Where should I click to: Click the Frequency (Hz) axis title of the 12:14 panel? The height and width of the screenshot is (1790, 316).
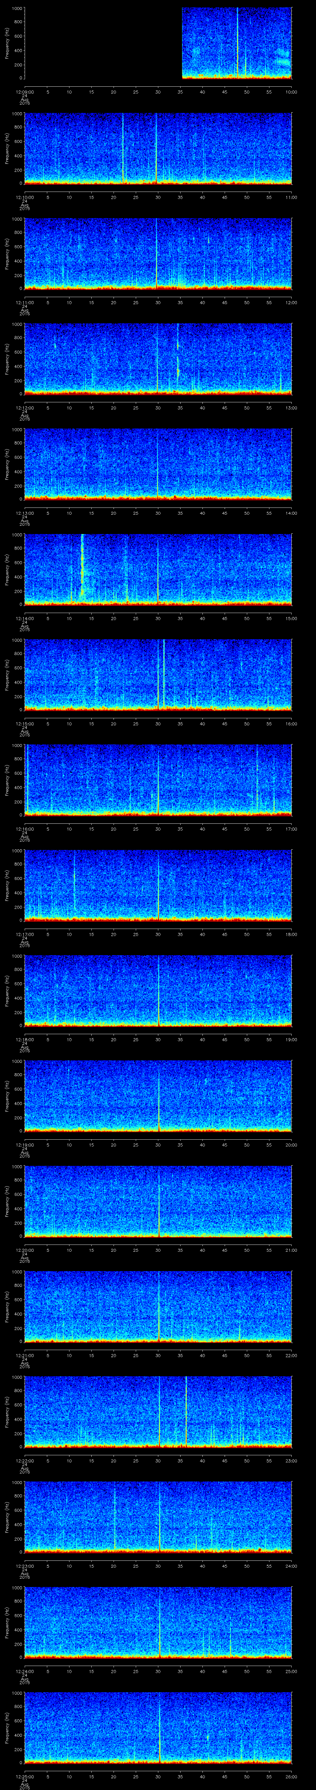click(x=7, y=569)
